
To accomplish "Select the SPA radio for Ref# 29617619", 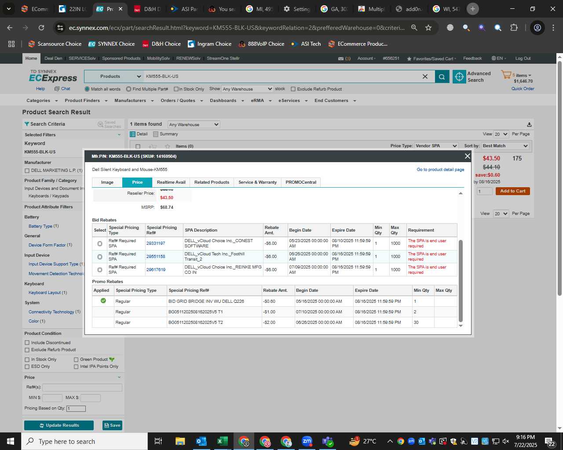I will (x=100, y=270).
